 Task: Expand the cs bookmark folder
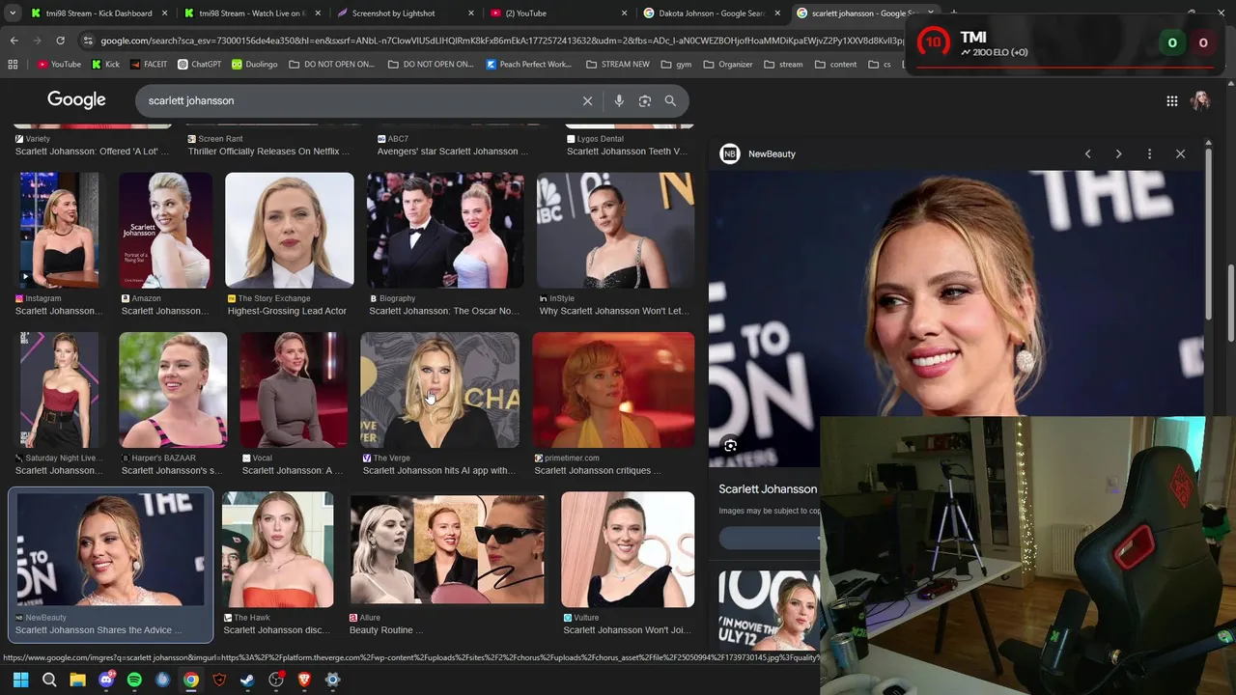point(879,65)
